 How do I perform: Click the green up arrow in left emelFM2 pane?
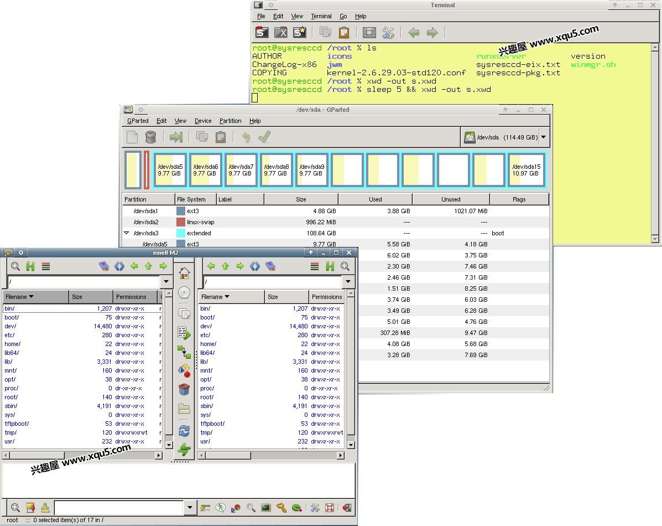148,266
